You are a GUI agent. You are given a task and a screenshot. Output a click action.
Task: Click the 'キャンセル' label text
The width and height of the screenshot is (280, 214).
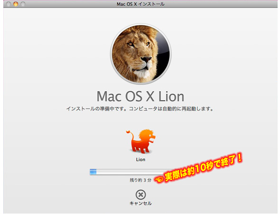[x=141, y=203]
